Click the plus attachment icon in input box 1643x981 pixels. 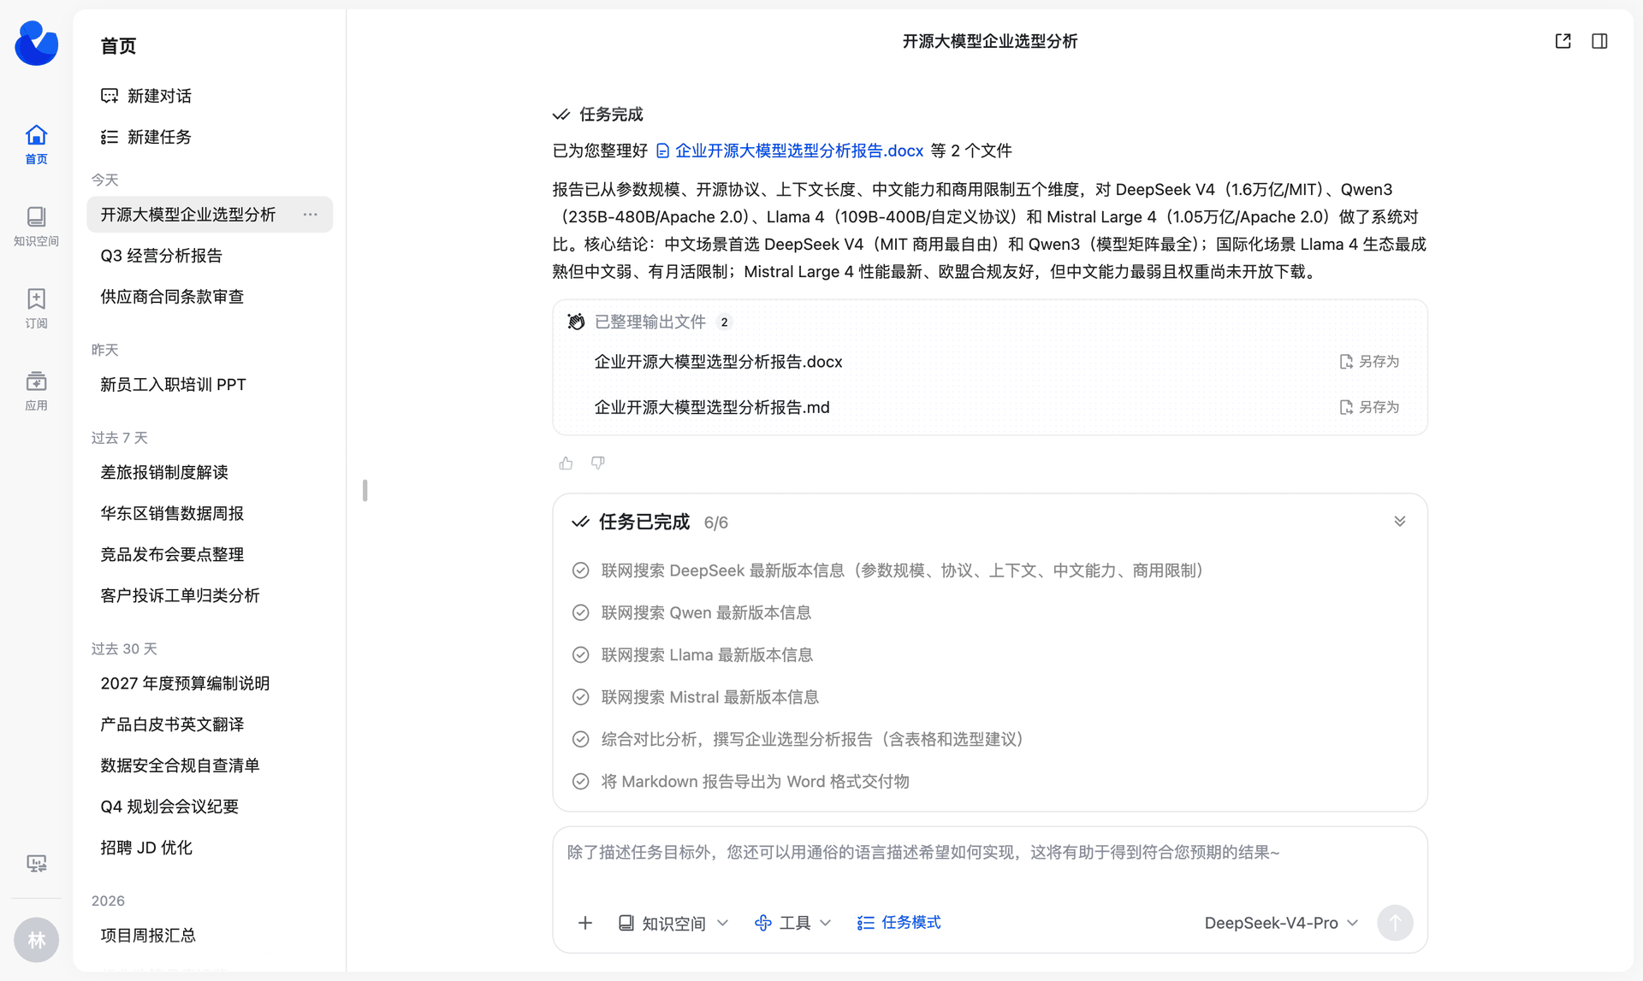(585, 923)
